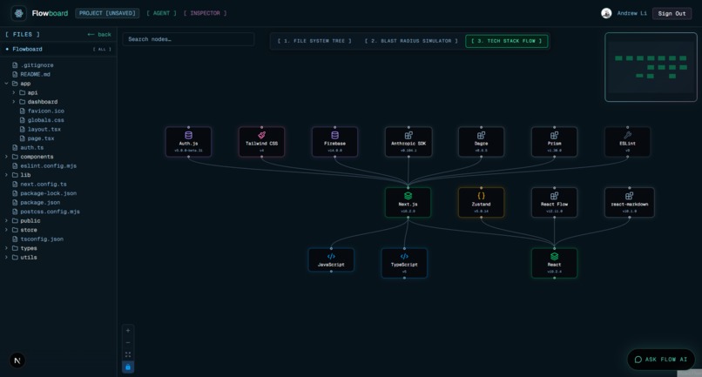702x377 pixels.
Task: Toggle the ALL files filter
Action: point(102,50)
